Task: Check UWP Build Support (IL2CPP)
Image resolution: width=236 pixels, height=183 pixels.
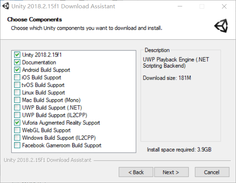Action: 17,115
